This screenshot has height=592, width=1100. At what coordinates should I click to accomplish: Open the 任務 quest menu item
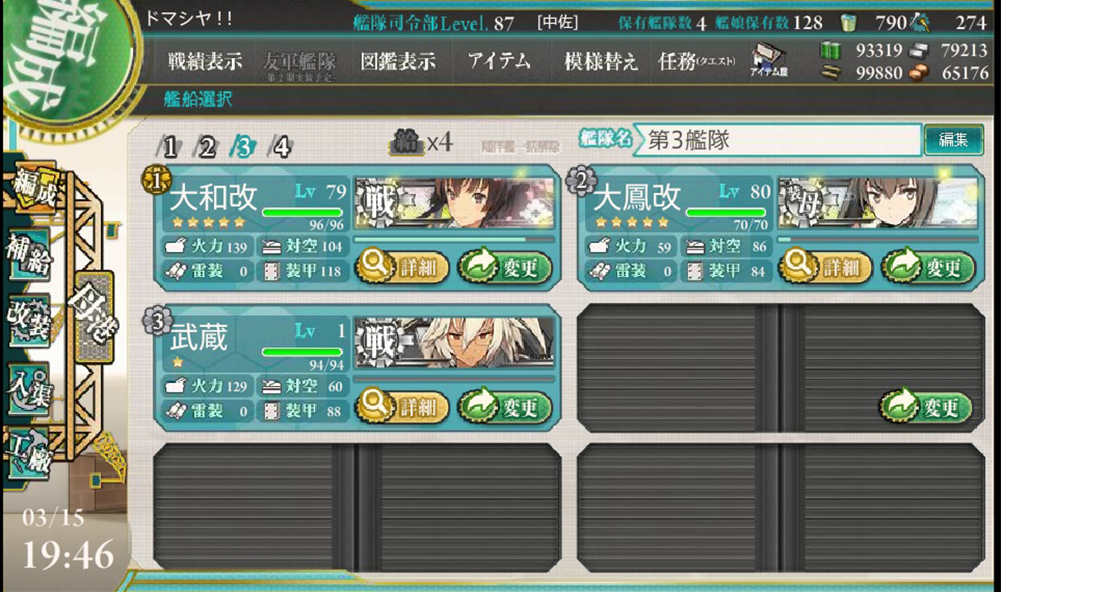697,61
